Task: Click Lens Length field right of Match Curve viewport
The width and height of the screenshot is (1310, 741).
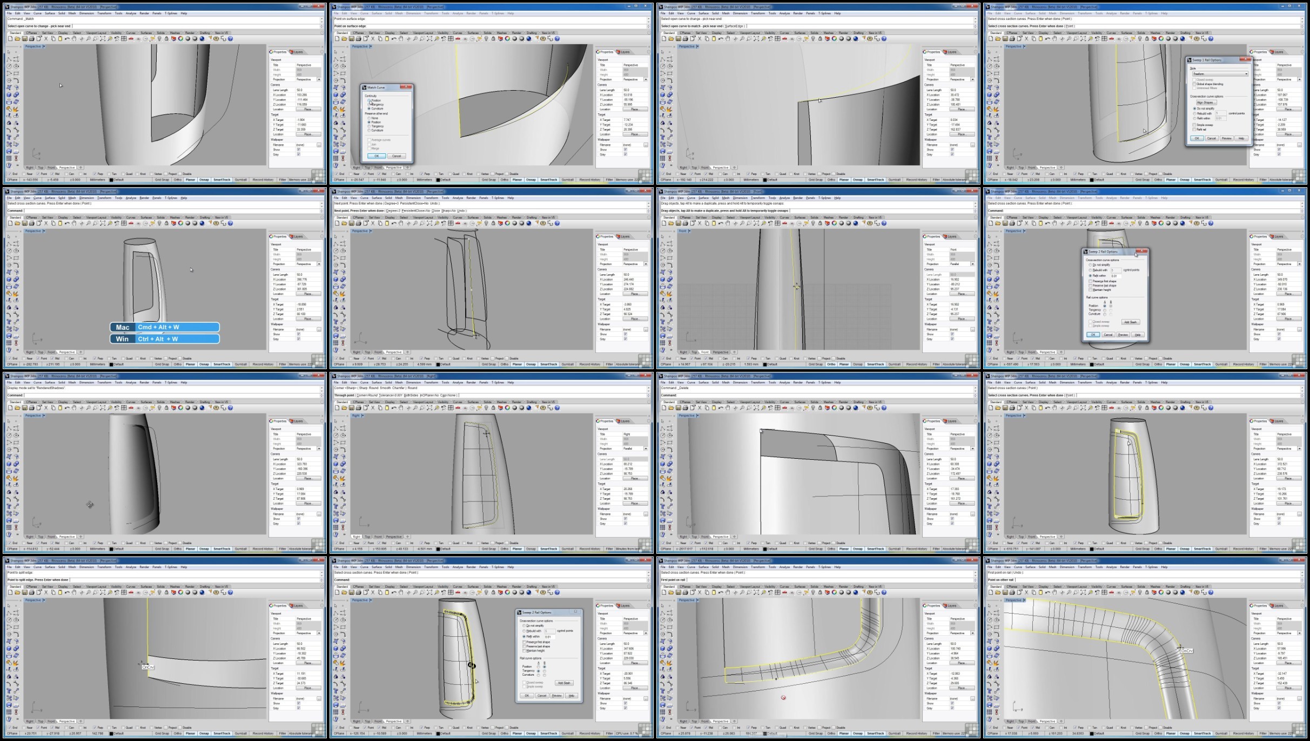Action: (634, 90)
